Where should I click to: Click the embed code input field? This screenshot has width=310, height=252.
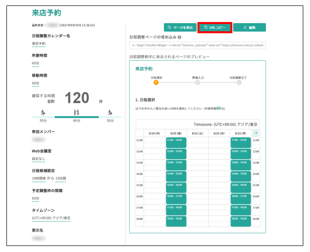[197, 45]
